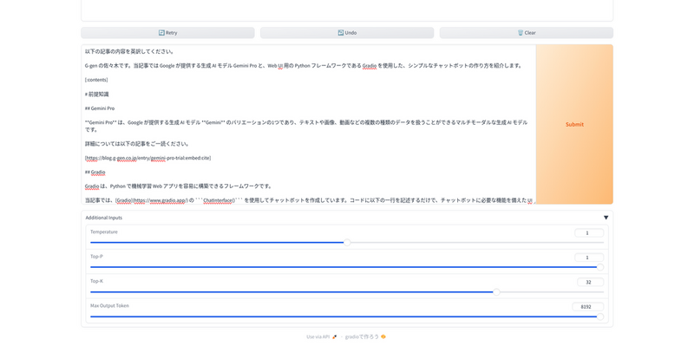Submit the message with Submit button
The image size is (694, 346).
pyautogui.click(x=574, y=124)
